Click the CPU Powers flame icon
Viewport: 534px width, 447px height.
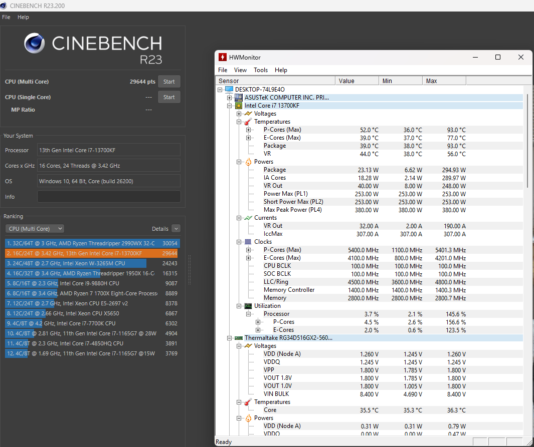click(248, 162)
